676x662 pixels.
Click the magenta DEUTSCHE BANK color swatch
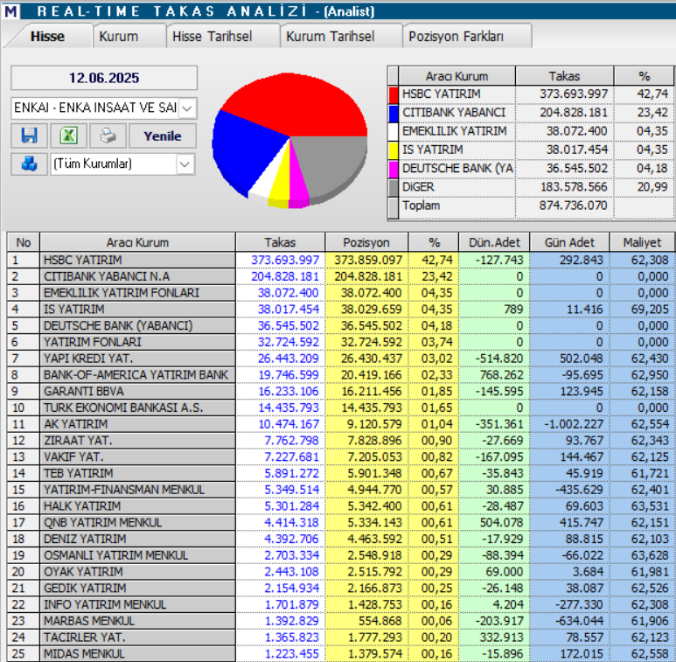click(394, 169)
